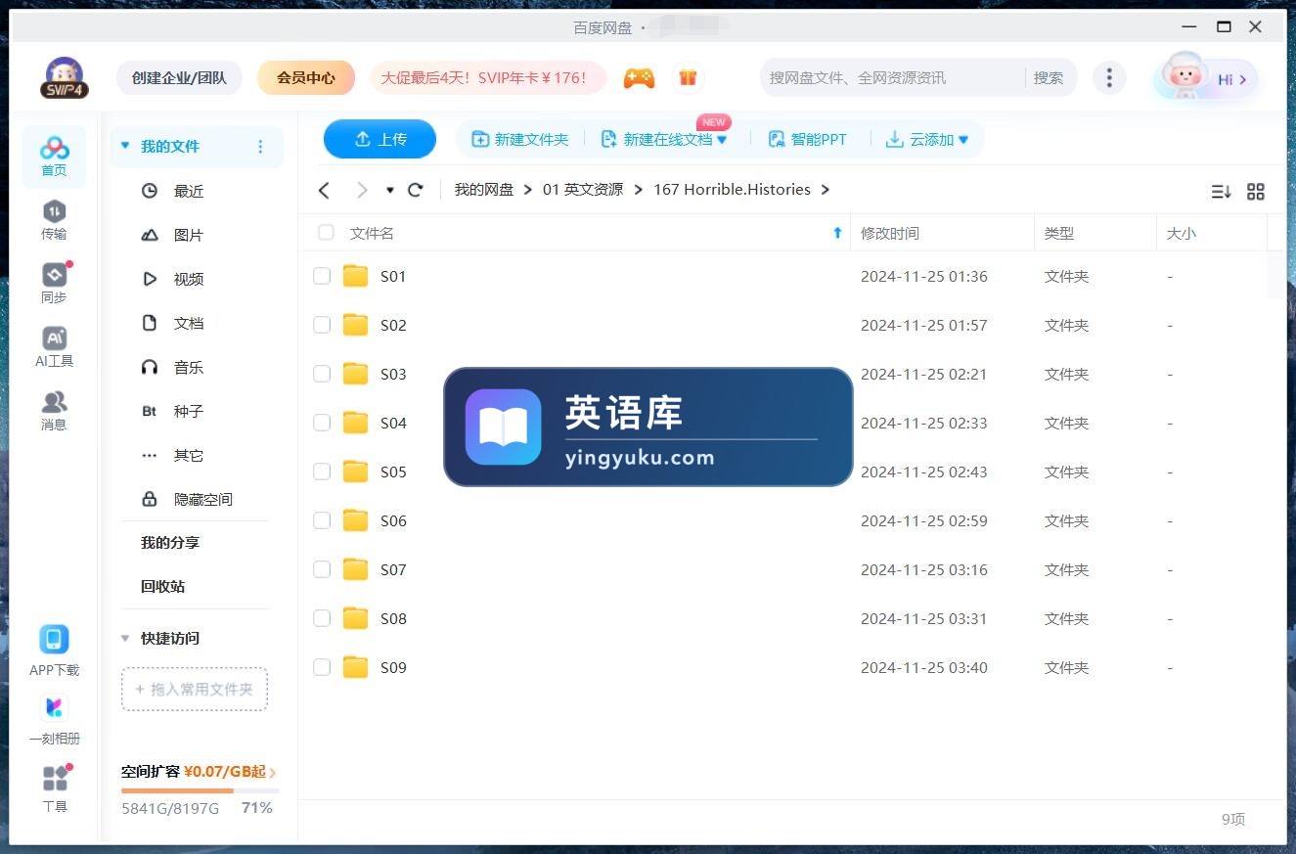The width and height of the screenshot is (1296, 854).
Task: Open 隐藏空间 in the sidebar
Action: 202,499
